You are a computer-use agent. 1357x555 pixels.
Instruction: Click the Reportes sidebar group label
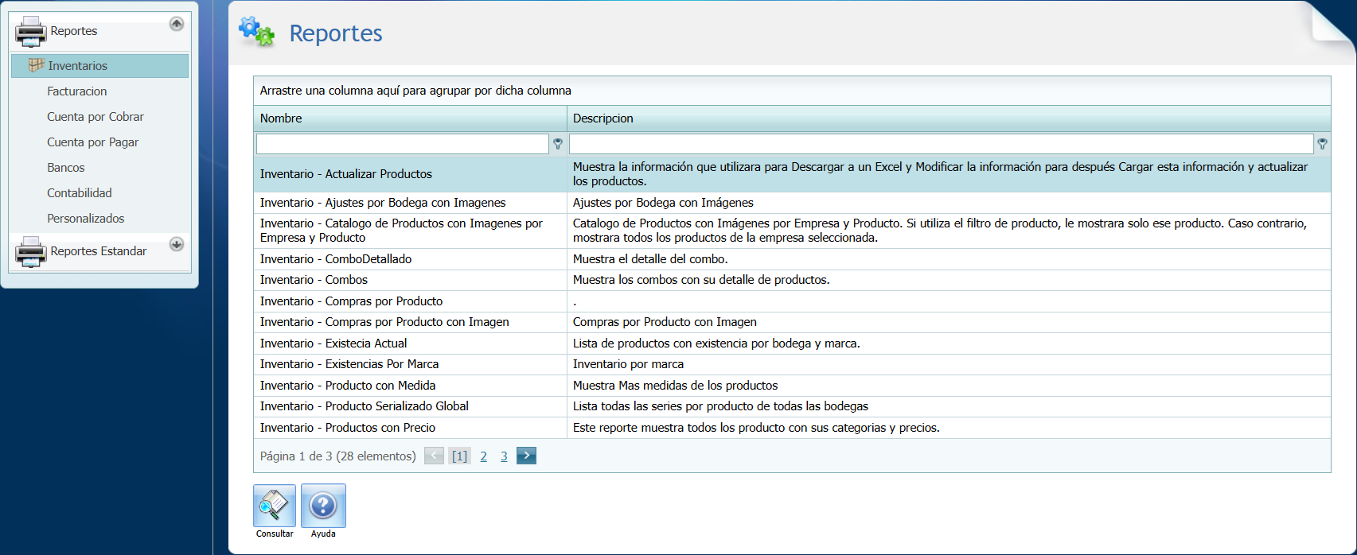point(74,31)
